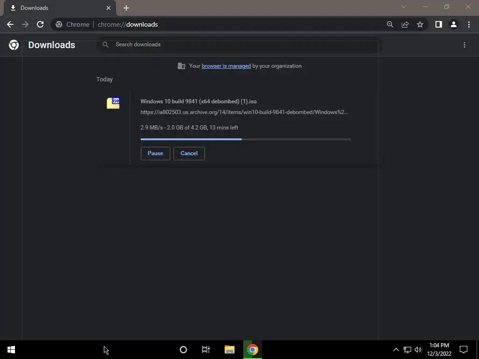This screenshot has height=359, width=479.
Task: Close the Downloads tab
Action: [x=109, y=8]
